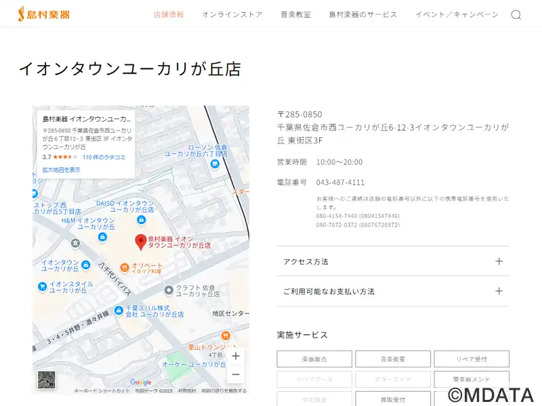Click the postal code 〒285-0850 text
The image size is (542, 406).
(299, 114)
